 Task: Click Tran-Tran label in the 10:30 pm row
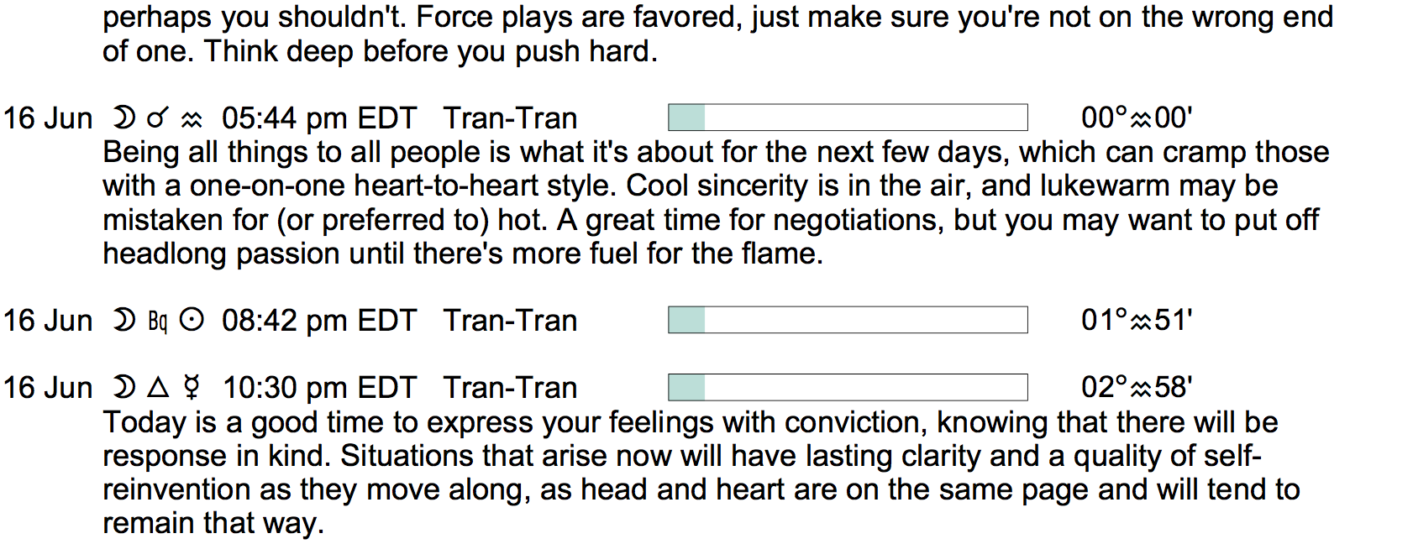tap(510, 388)
